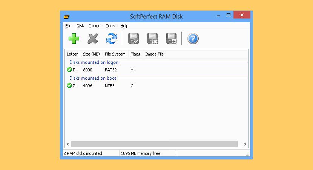
Task: Select the P: disk row letter
Action: (75, 70)
